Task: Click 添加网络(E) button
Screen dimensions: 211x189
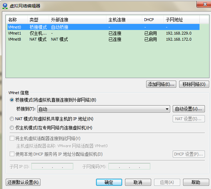Action: tap(161, 84)
